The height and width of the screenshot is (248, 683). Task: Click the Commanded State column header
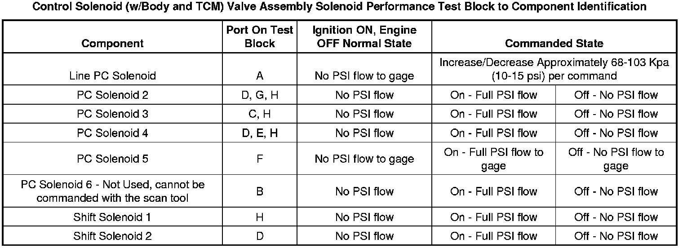pyautogui.click(x=554, y=44)
